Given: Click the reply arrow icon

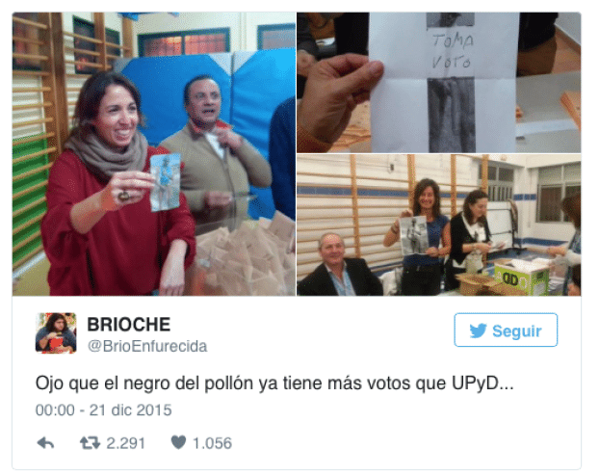Looking at the screenshot, I should 45,443.
